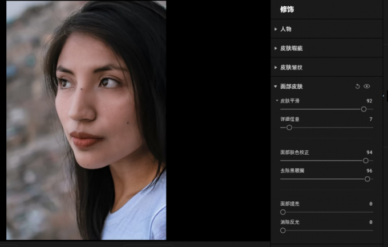Click the 面部提亮 label
The width and height of the screenshot is (388, 247).
290,204
